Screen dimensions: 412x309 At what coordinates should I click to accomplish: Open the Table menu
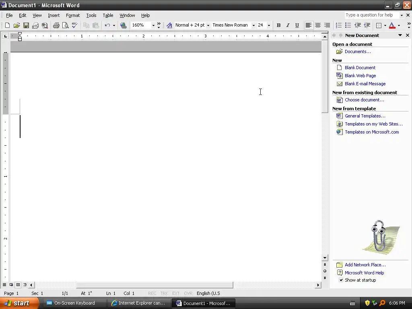108,15
